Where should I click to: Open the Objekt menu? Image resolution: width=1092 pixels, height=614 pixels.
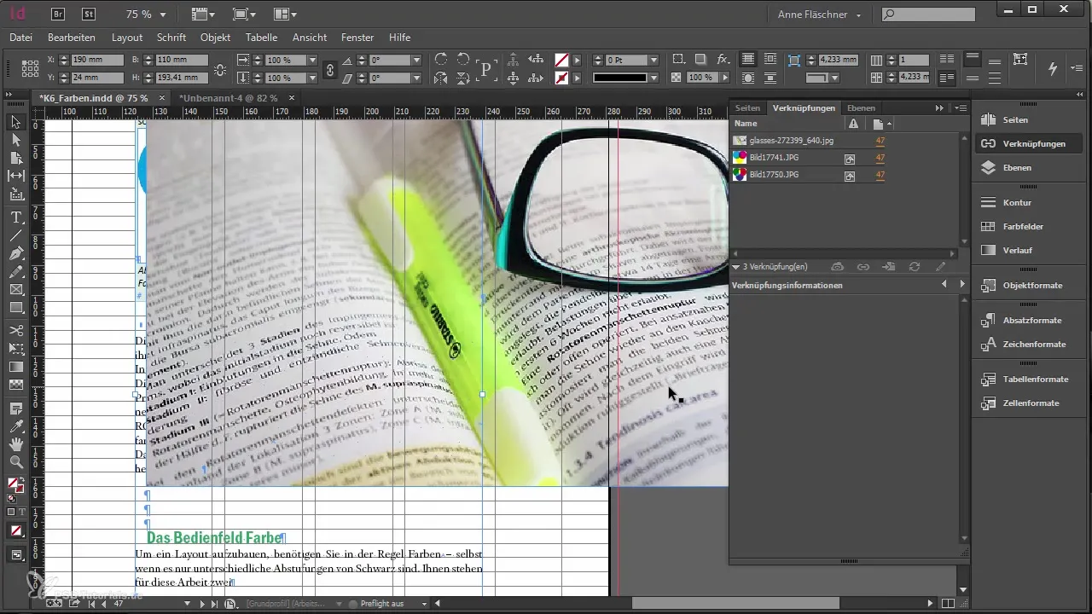pyautogui.click(x=216, y=38)
